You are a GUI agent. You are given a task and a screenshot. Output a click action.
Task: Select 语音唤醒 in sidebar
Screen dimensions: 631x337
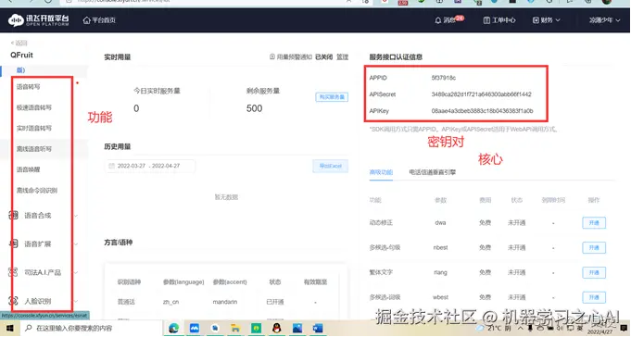tap(28, 169)
